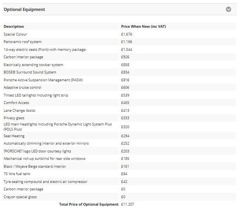The width and height of the screenshot is (240, 215).
Task: Click the £1,676 price value
Action: point(126,34)
